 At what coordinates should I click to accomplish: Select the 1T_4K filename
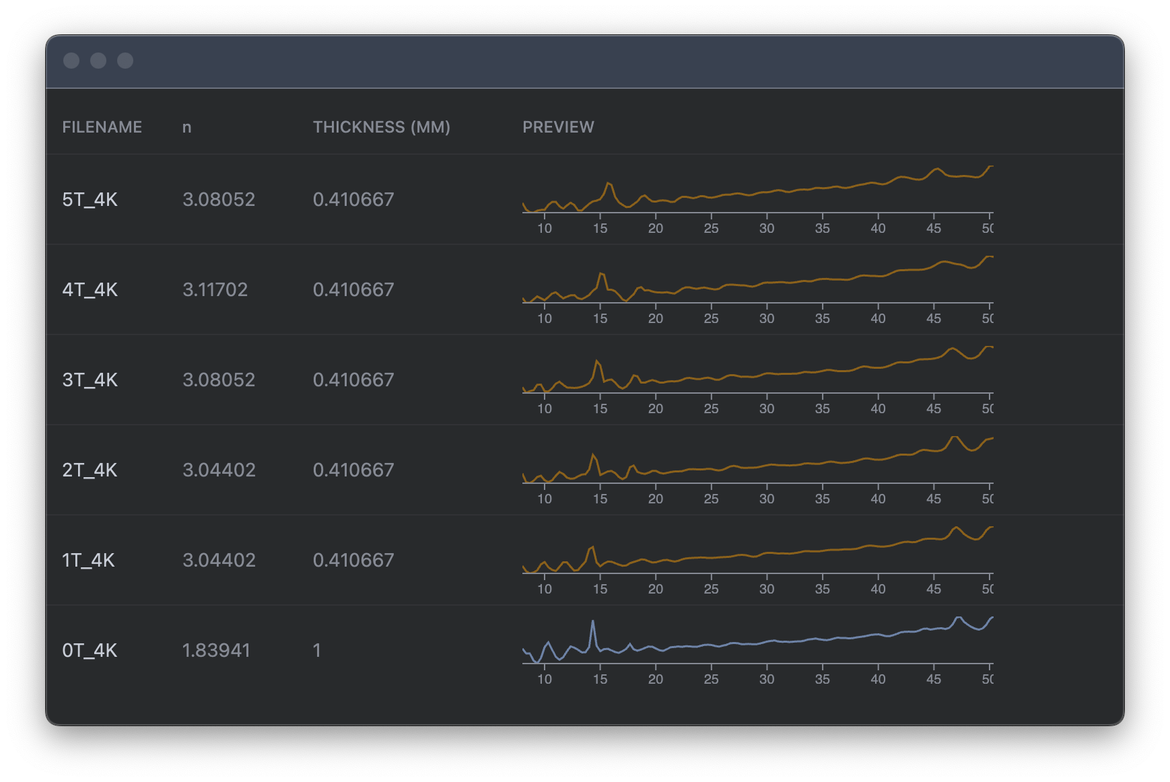point(88,560)
